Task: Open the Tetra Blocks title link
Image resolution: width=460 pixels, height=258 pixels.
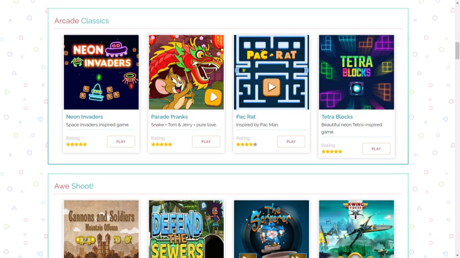Action: click(337, 117)
